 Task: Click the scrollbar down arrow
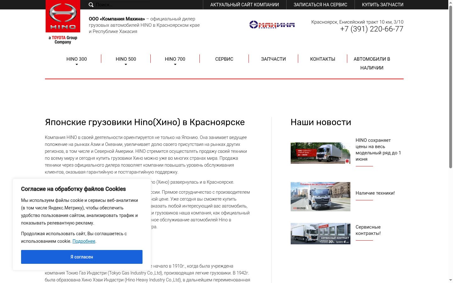(450, 280)
